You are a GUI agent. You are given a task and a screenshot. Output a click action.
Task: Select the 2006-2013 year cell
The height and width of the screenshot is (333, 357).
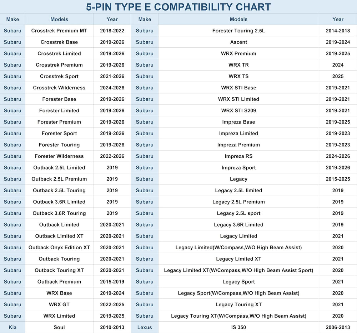(x=338, y=327)
